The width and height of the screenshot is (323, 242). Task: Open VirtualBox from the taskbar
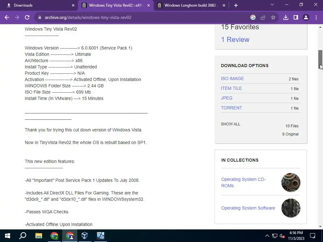(85, 236)
